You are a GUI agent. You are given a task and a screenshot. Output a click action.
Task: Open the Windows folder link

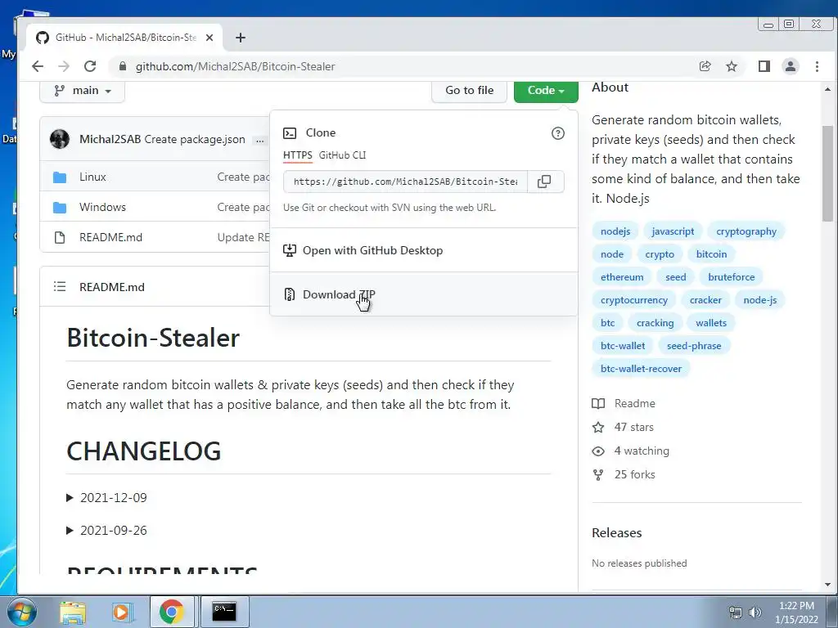(102, 207)
